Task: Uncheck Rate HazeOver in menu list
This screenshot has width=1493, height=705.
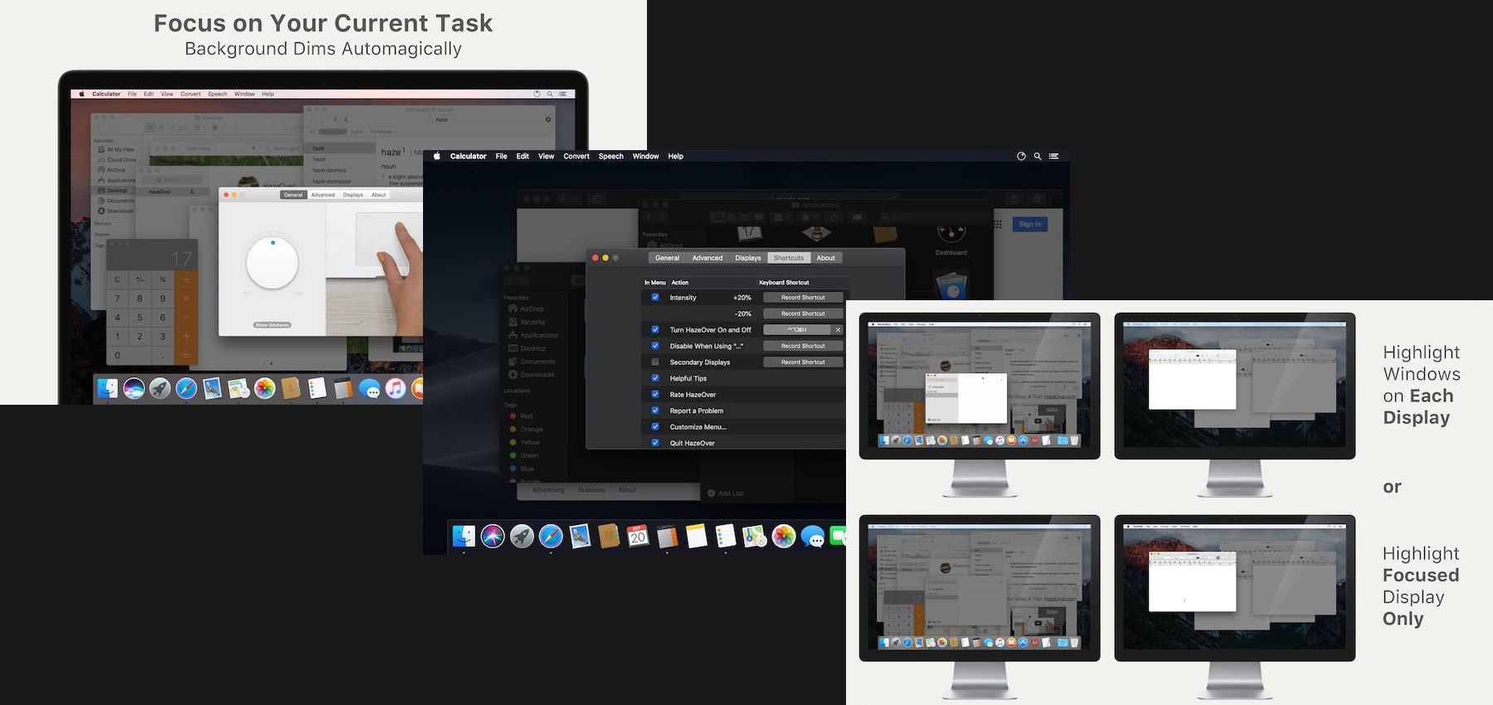Action: pyautogui.click(x=655, y=395)
